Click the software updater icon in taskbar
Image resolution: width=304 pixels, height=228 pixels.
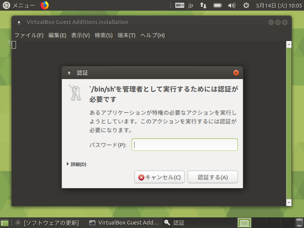click(17, 223)
